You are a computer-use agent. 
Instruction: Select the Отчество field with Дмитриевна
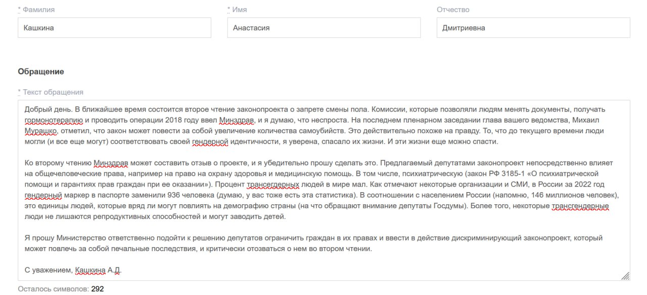(x=533, y=28)
